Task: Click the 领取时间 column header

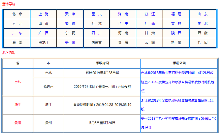Action: tap(102, 63)
